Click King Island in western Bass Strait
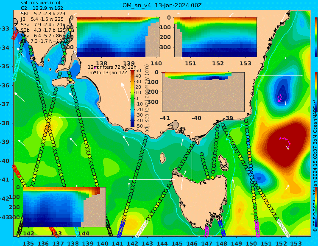318x246 pixels. 162,158
